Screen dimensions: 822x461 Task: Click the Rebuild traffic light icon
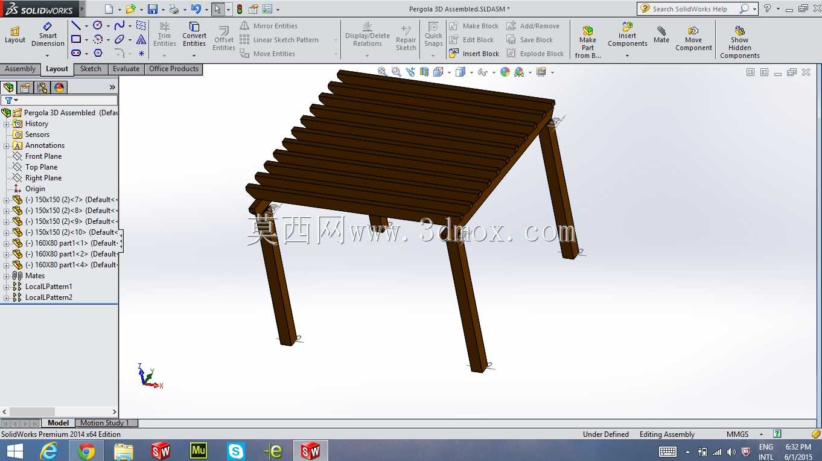coord(240,9)
